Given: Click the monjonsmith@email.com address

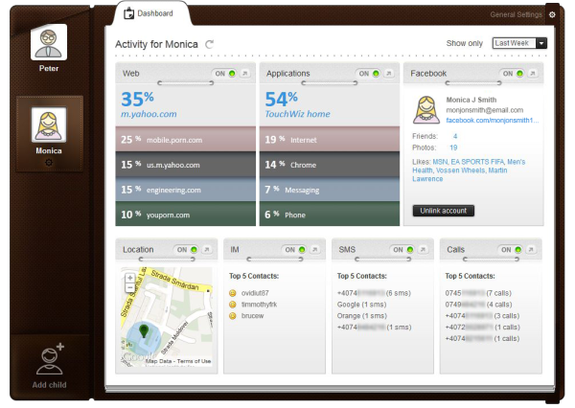Looking at the screenshot, I should tap(484, 110).
